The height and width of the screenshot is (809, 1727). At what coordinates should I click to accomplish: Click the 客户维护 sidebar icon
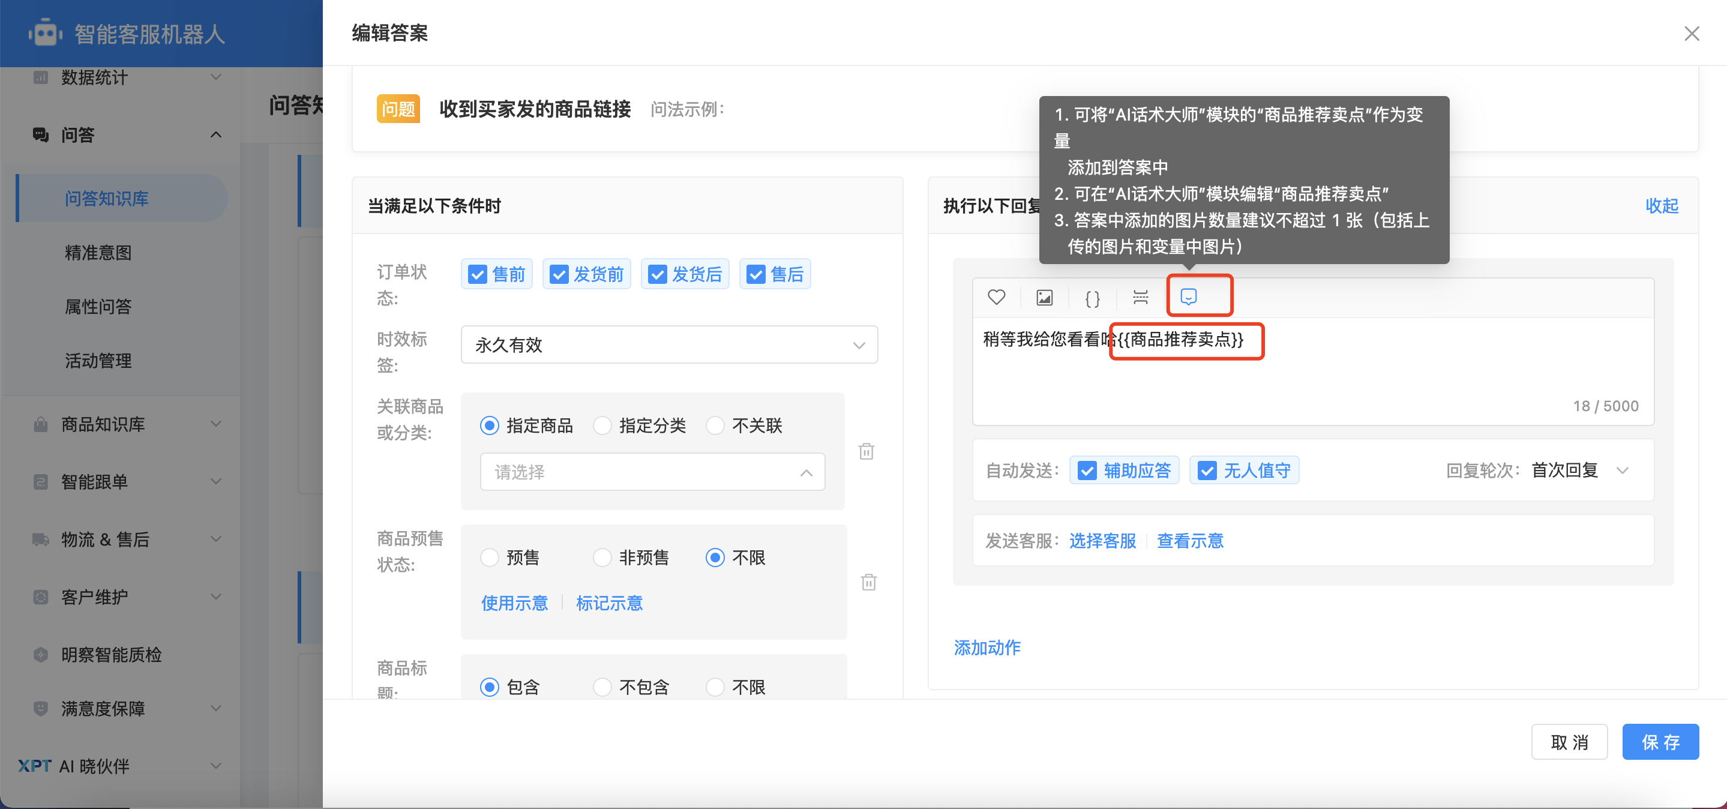41,597
